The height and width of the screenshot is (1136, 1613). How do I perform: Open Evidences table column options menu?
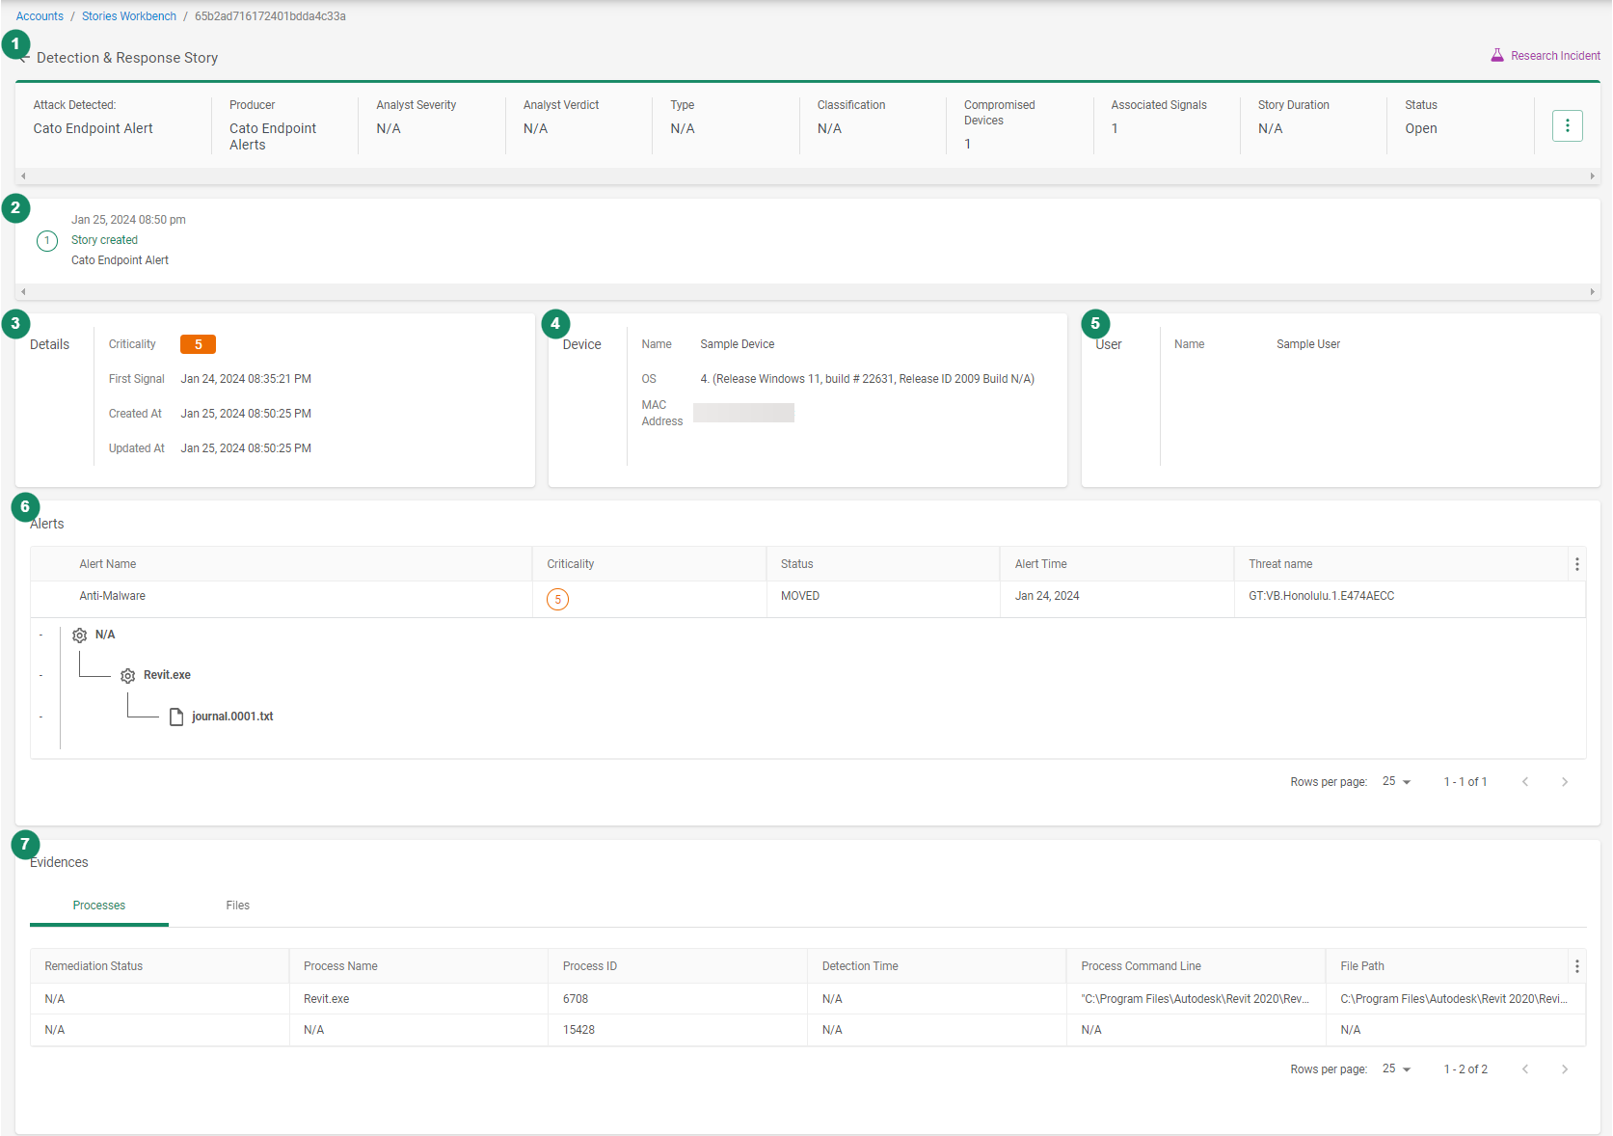click(1576, 966)
